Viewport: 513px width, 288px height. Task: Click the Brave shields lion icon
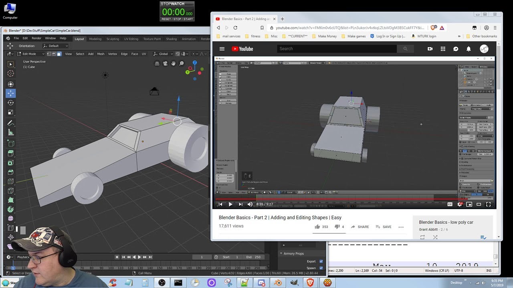coord(433,28)
